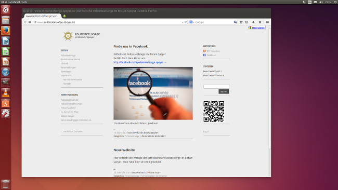Click the Log in link
Viewport: 338px width, 190px height.
(206, 131)
